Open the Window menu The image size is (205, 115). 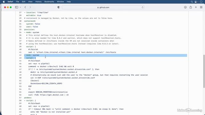click(x=61, y=2)
